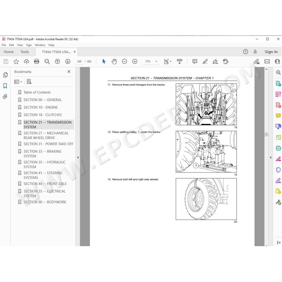Open the File menu
This screenshot has width=282, height=282.
(4, 45)
